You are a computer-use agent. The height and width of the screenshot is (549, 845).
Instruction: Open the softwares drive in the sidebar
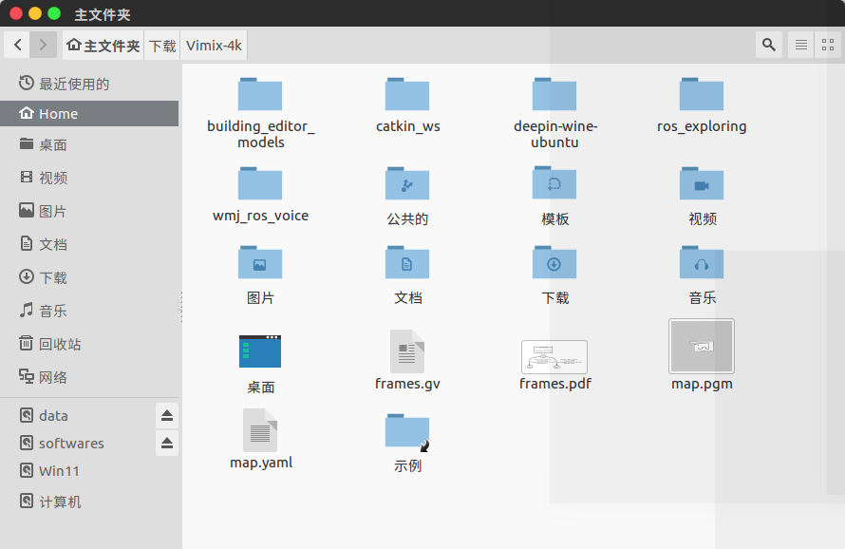(x=78, y=443)
